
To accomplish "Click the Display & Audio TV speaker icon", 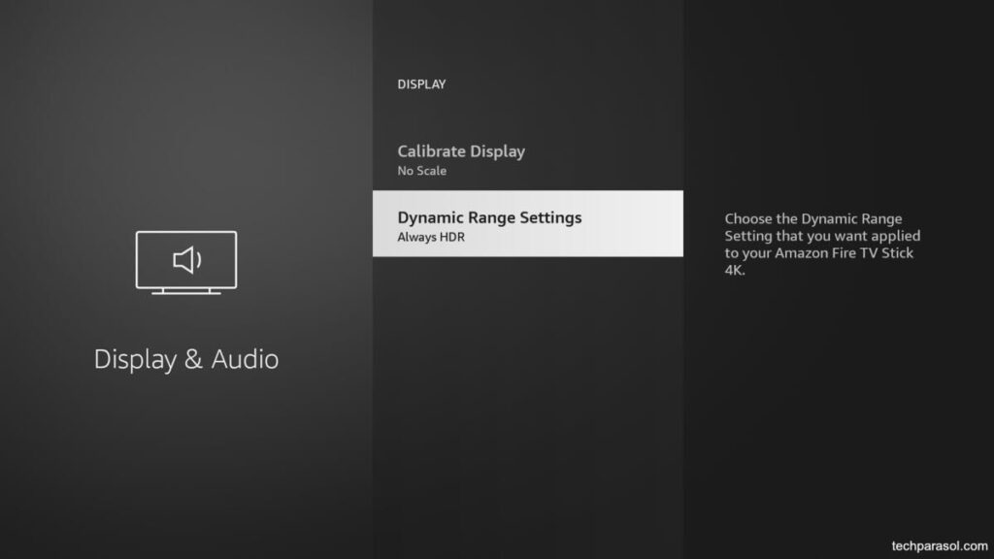I will pyautogui.click(x=186, y=262).
